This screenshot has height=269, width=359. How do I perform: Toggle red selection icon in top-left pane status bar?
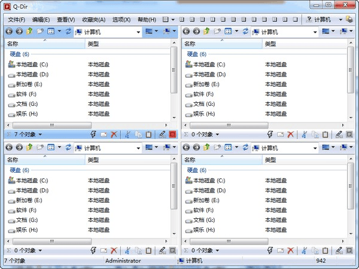click(172, 135)
